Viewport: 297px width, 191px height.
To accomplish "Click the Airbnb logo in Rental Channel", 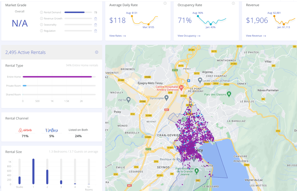I will [x=25, y=130].
